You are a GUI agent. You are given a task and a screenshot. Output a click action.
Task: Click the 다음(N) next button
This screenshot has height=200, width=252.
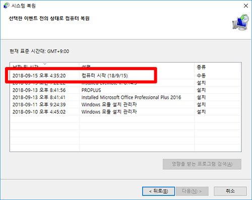192,191
